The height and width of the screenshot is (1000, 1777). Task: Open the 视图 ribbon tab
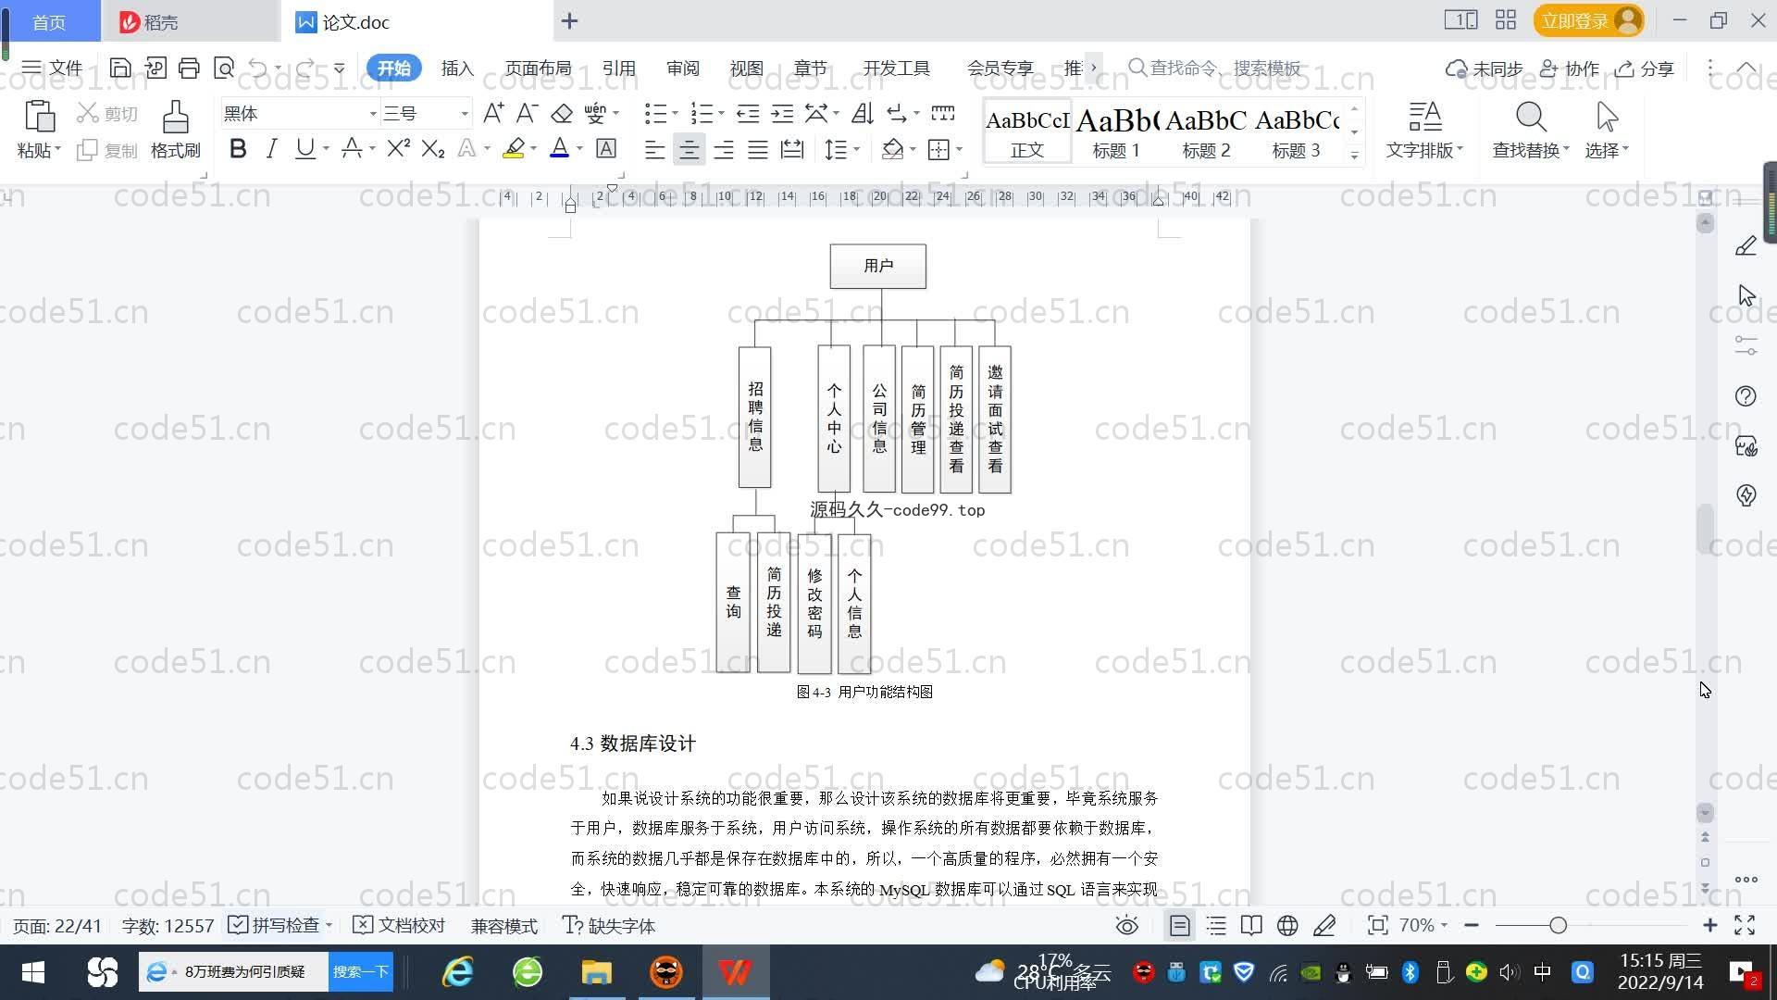(746, 69)
